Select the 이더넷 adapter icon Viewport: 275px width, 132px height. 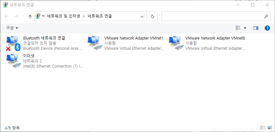(x=13, y=61)
